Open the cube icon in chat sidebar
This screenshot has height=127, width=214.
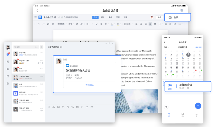point(8,83)
